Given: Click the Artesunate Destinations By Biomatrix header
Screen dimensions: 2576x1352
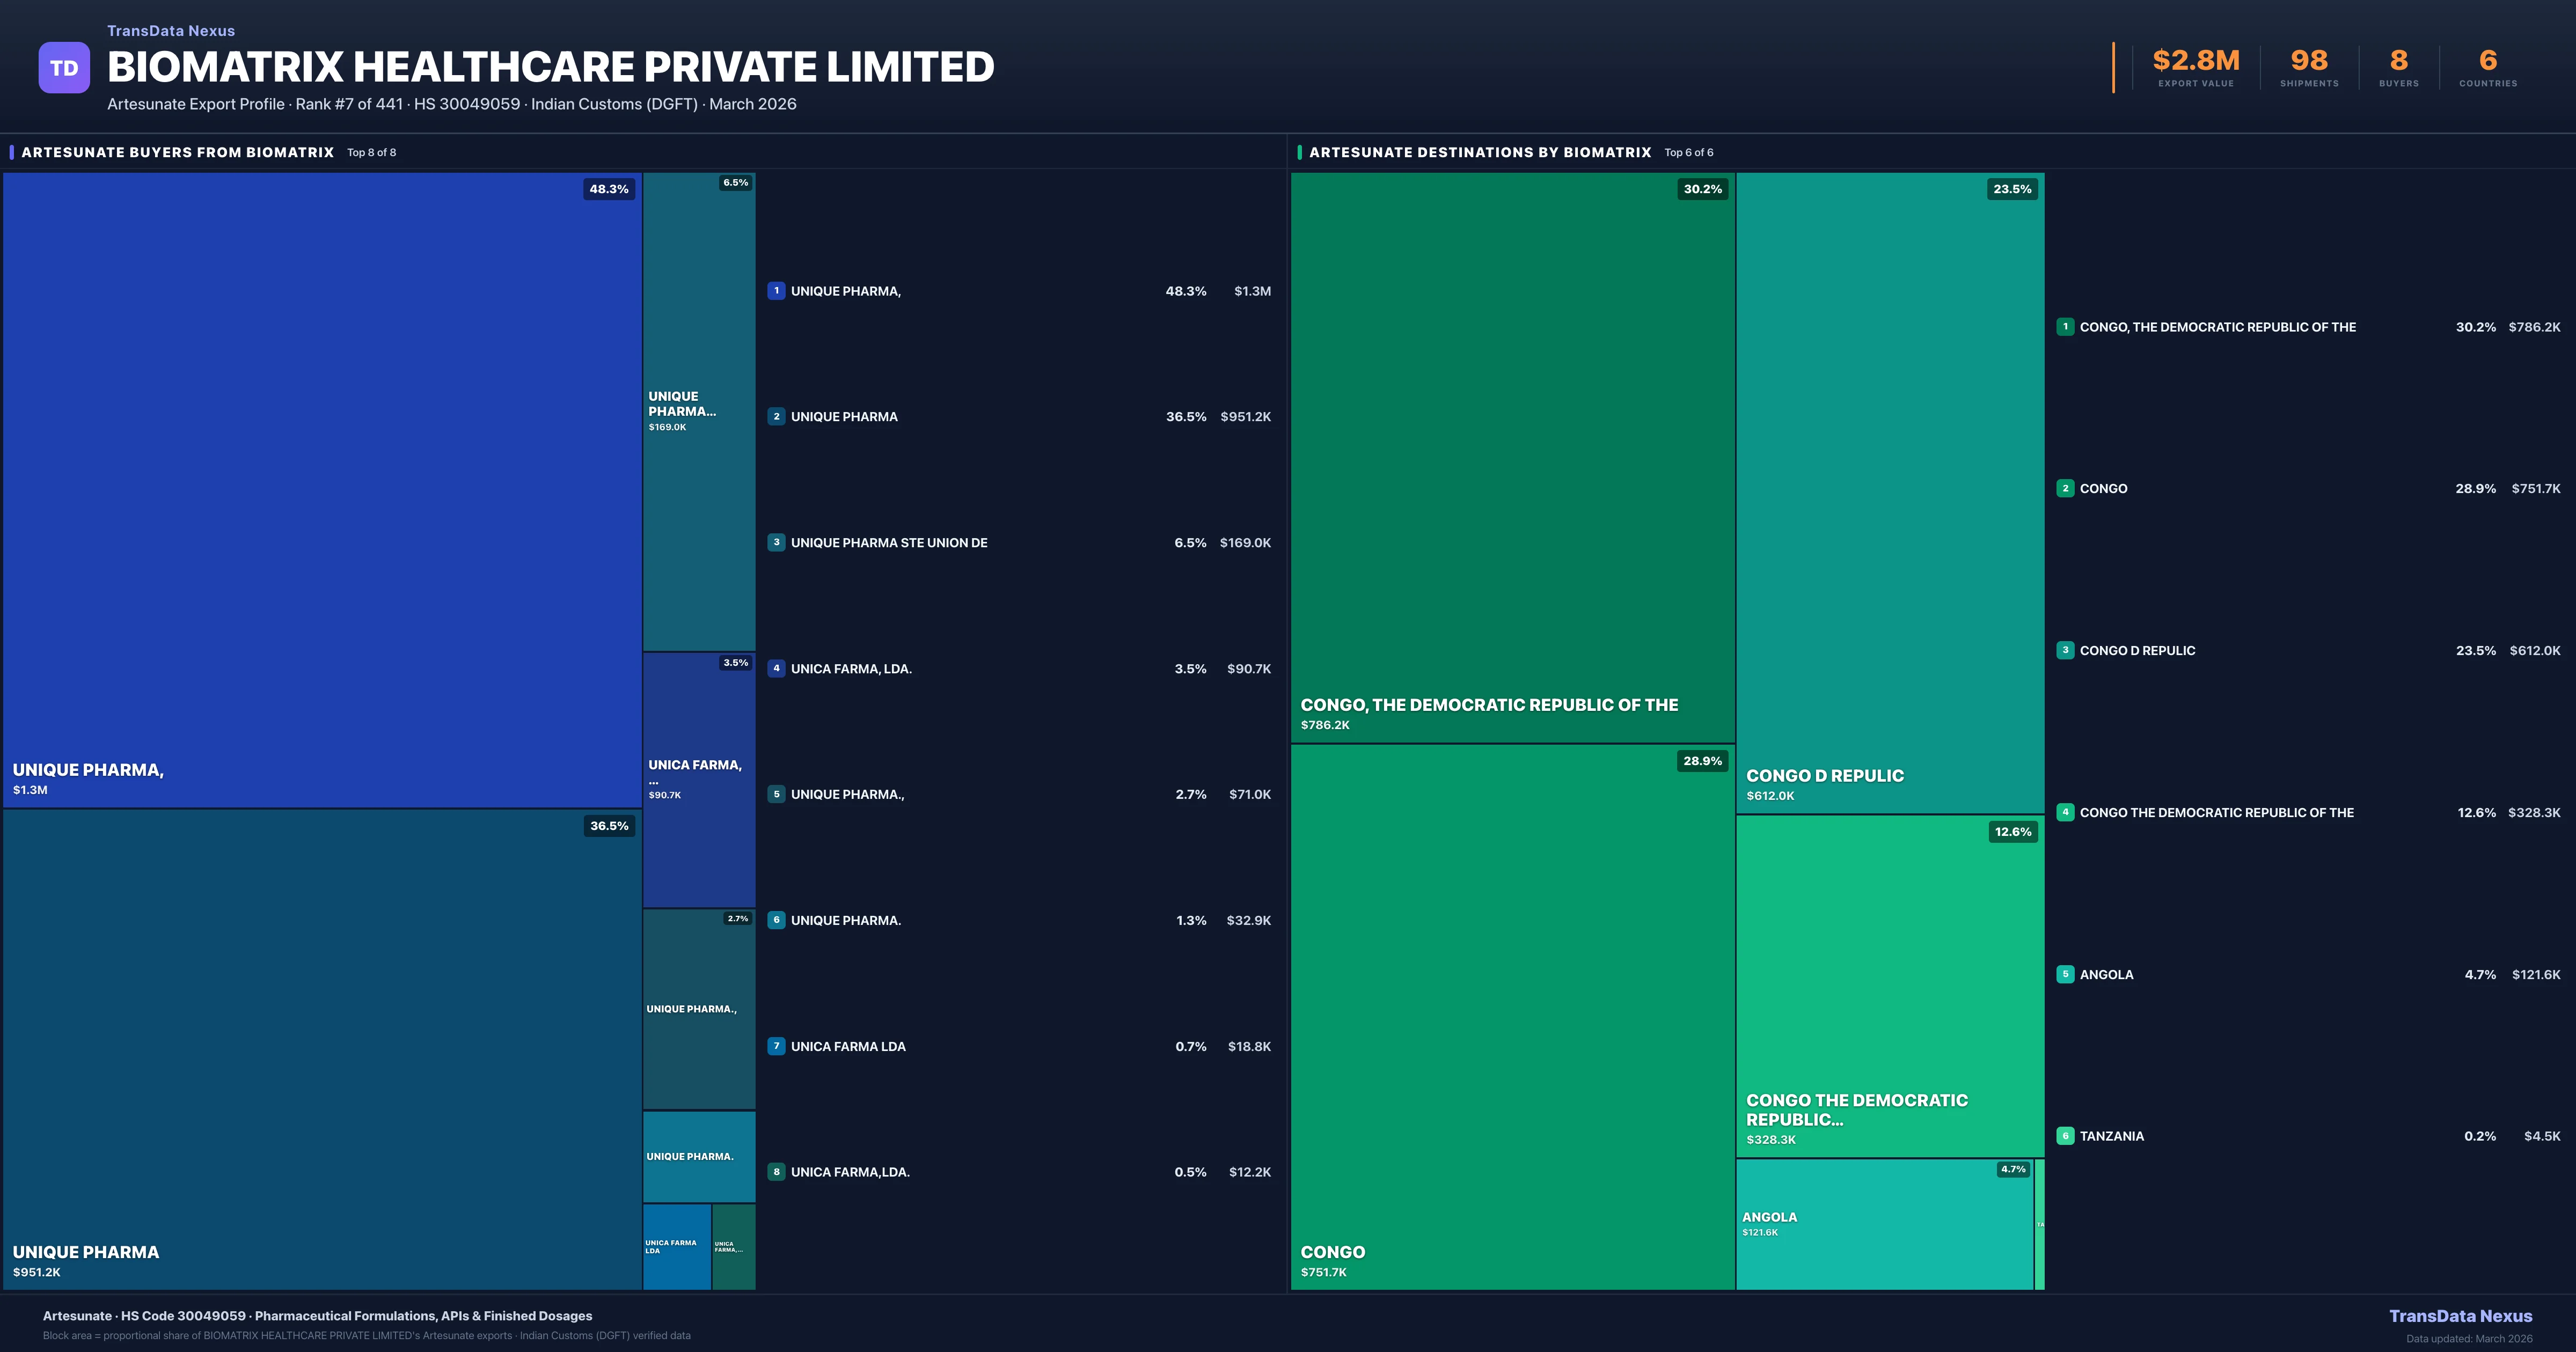Looking at the screenshot, I should [1480, 152].
